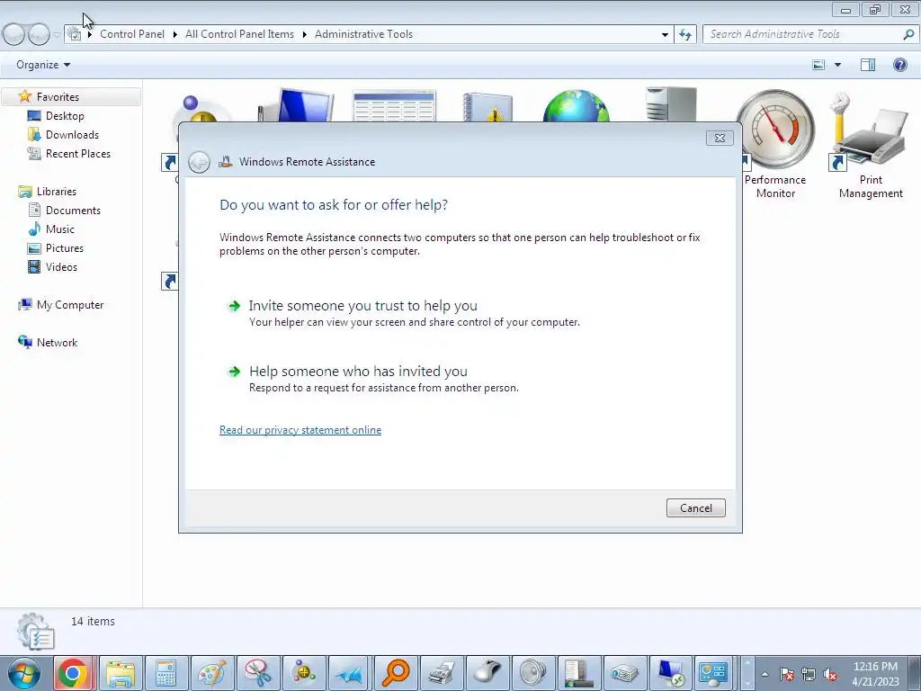This screenshot has height=691, width=921.
Task: Open Snipping Tool from the taskbar
Action: tap(258, 673)
